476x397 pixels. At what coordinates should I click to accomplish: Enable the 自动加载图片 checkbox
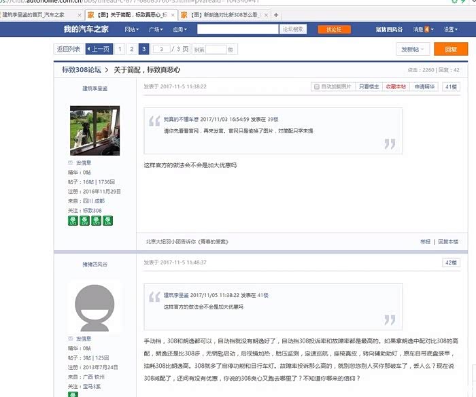coord(316,87)
